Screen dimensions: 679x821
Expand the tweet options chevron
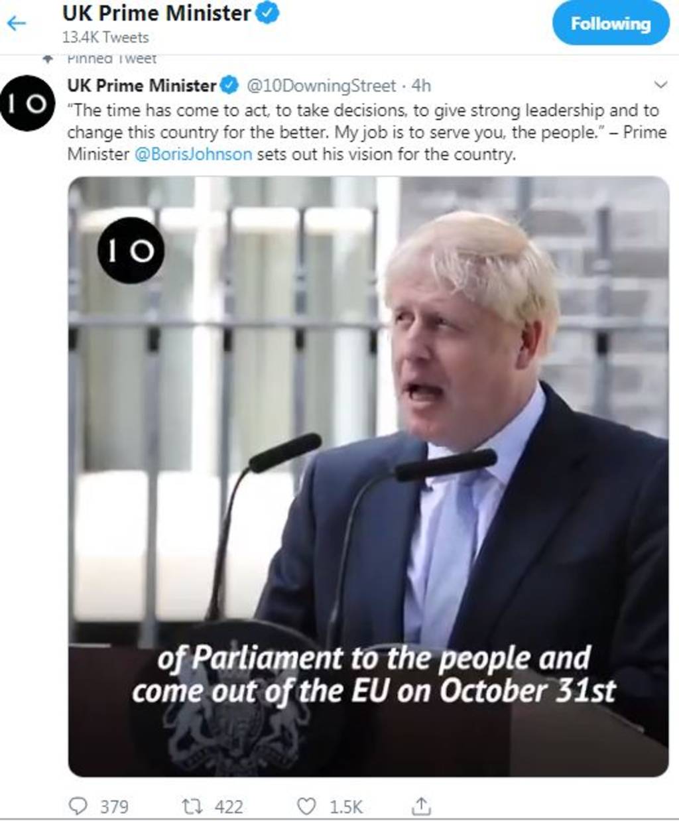coord(660,84)
